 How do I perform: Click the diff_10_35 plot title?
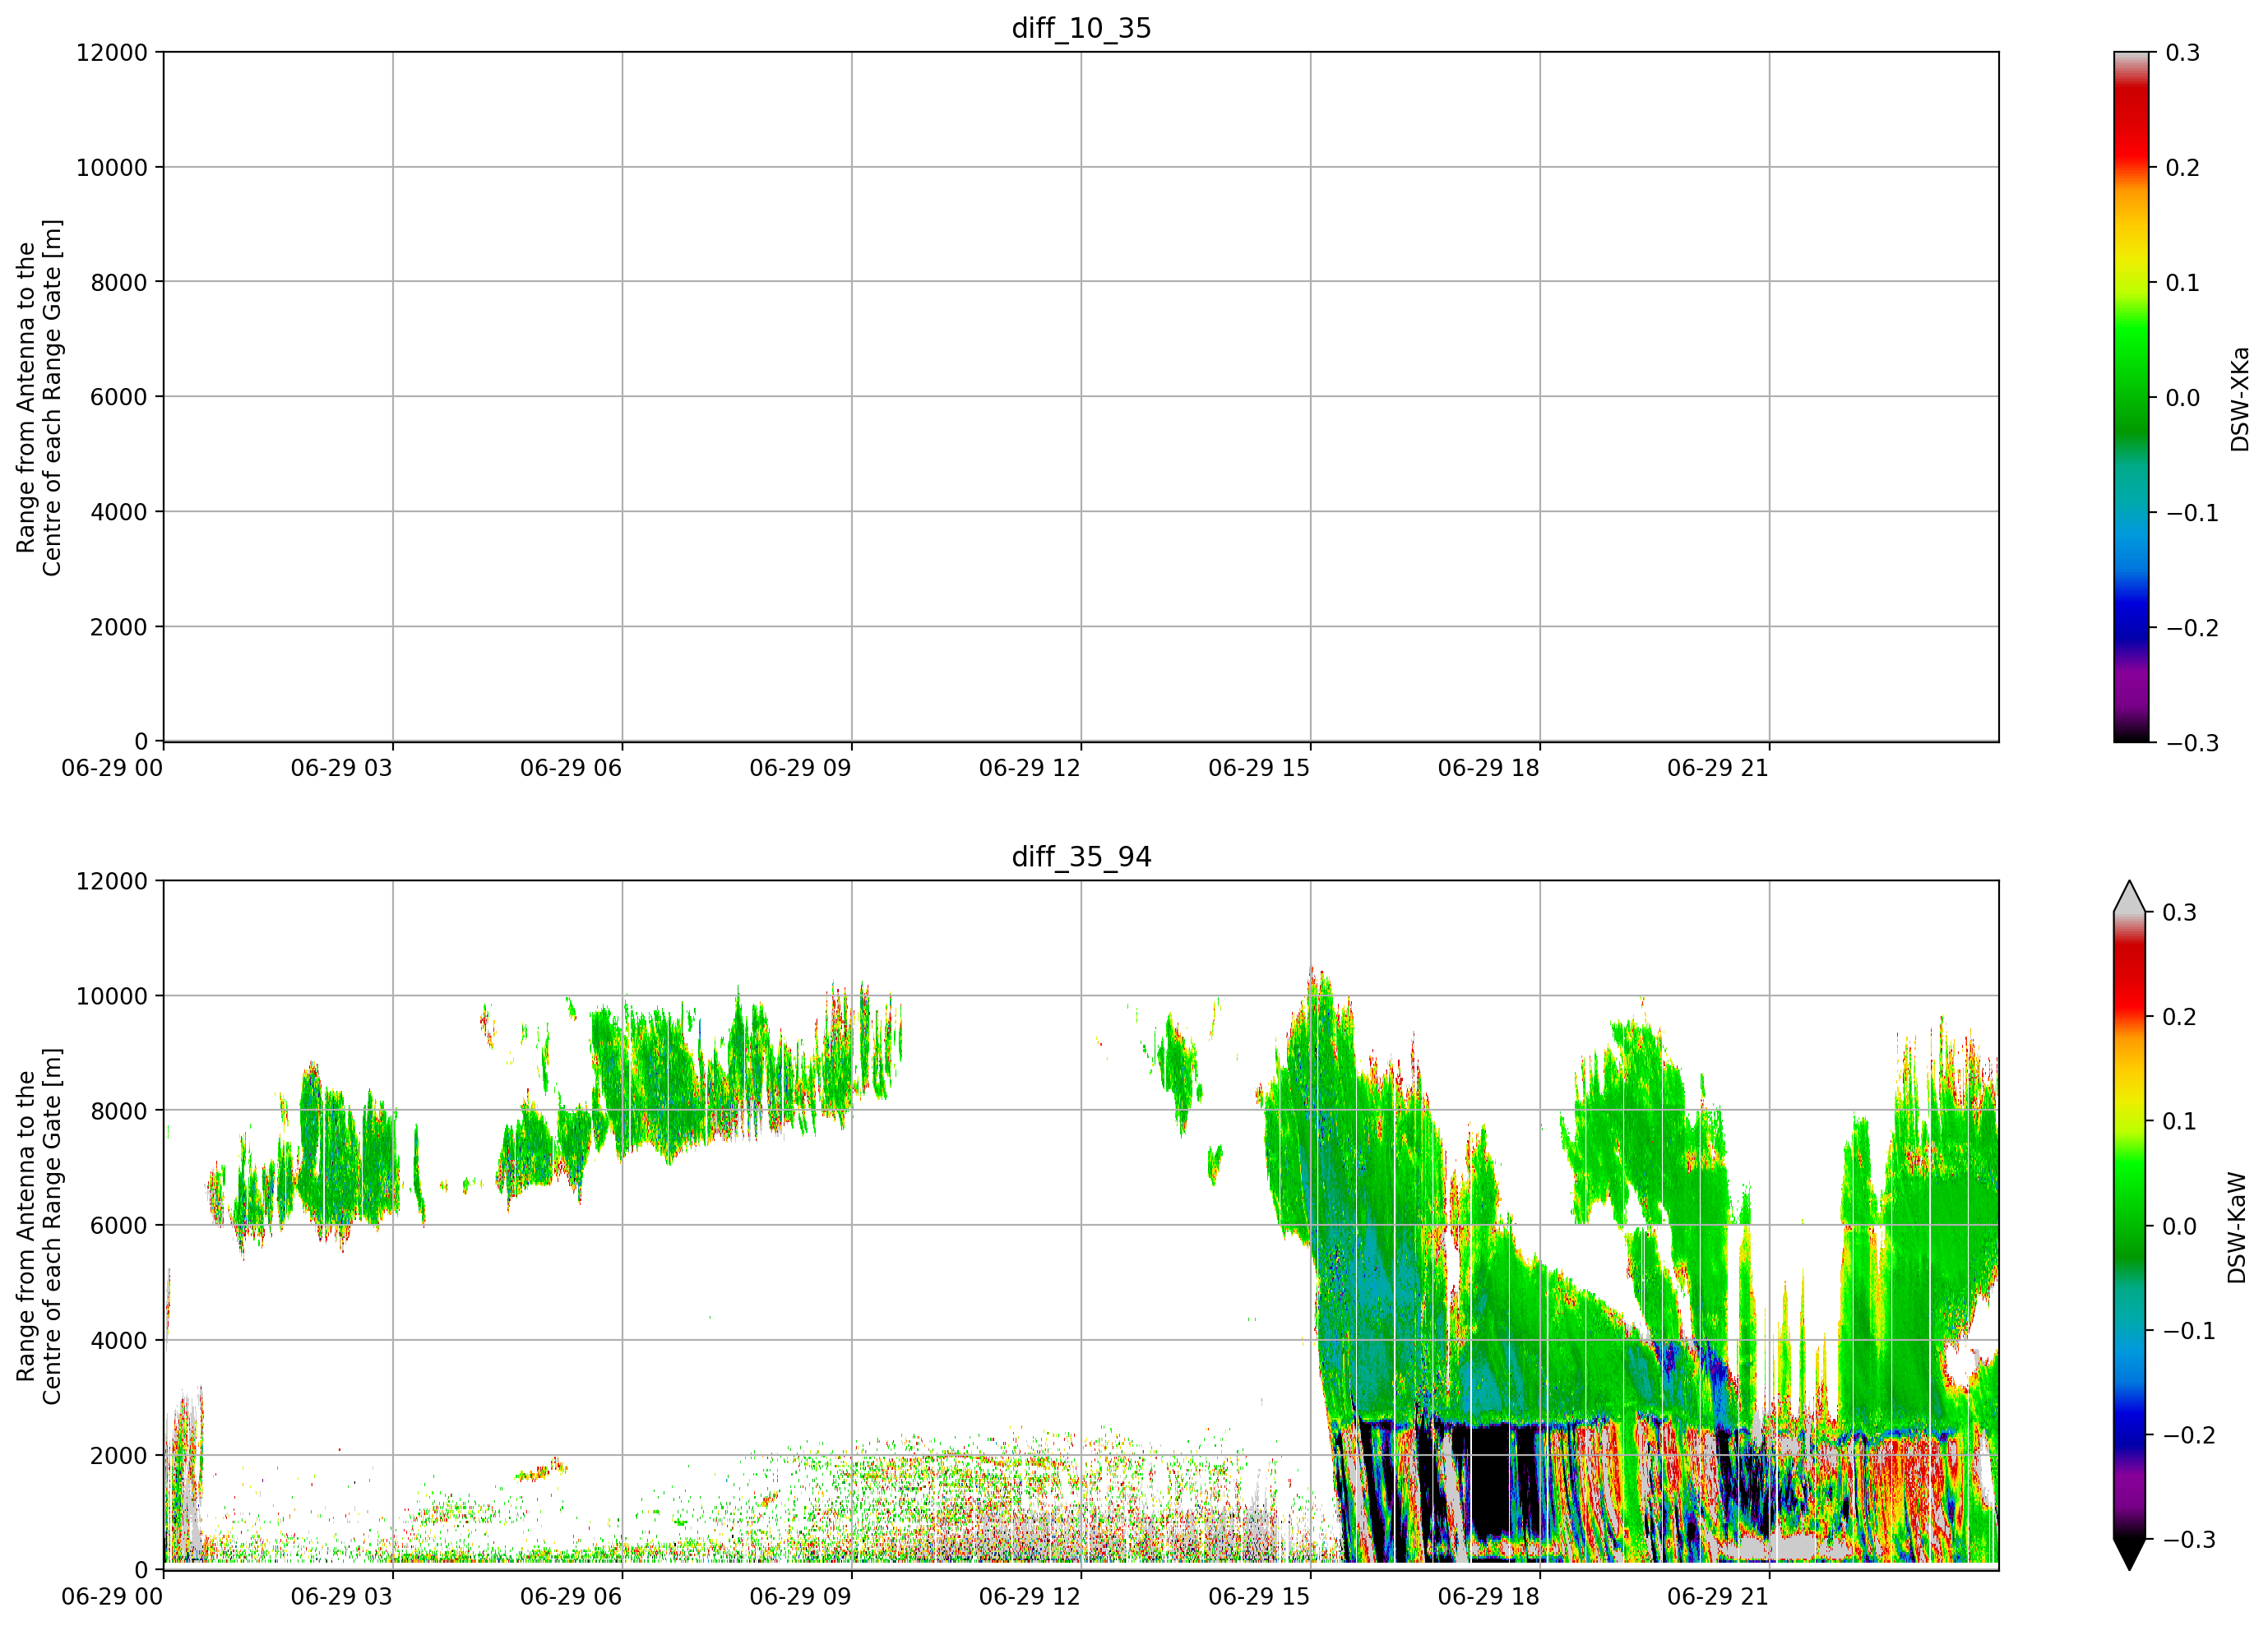(1081, 28)
